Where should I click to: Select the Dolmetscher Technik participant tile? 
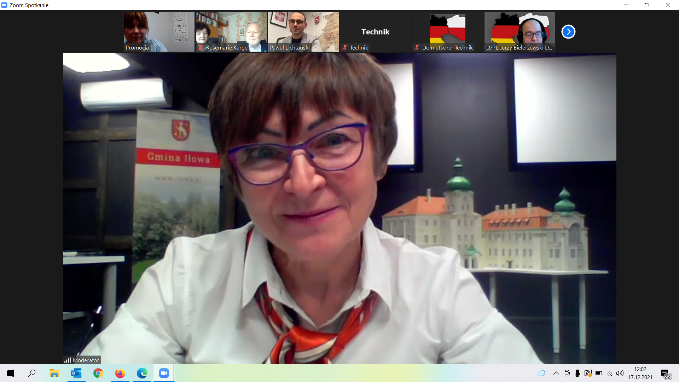(447, 32)
